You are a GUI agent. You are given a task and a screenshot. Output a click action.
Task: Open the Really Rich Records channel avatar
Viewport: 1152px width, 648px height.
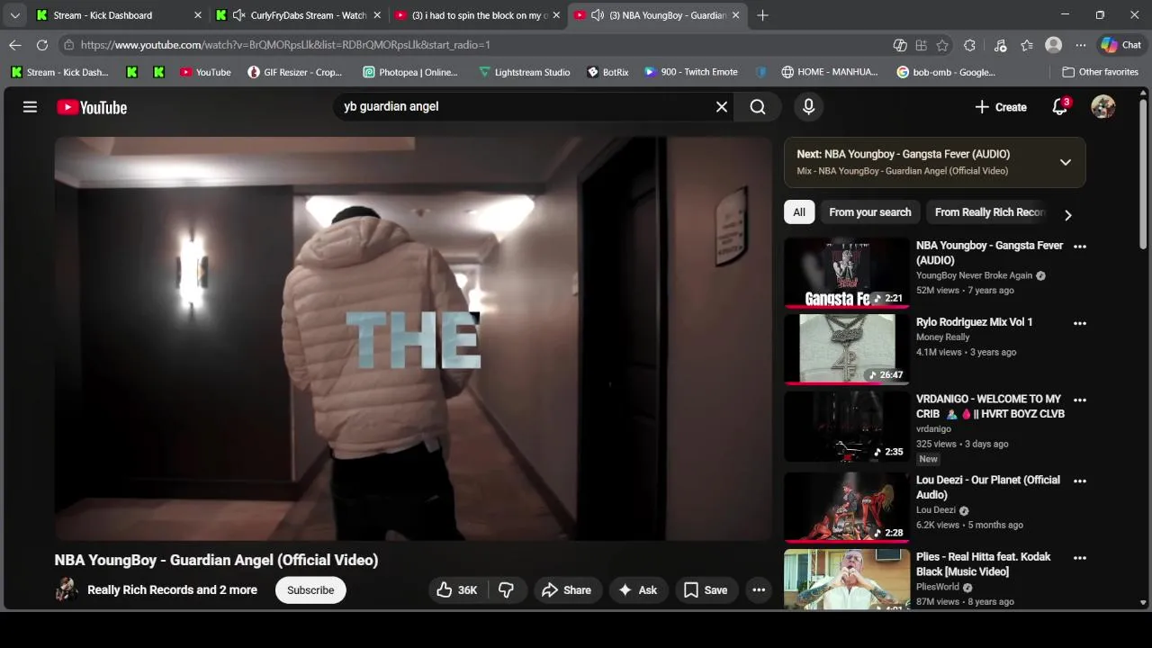pos(67,590)
